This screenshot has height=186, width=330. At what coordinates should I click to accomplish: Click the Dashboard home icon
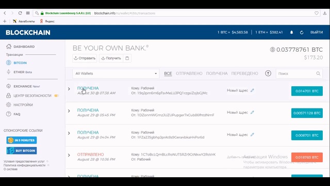(x=9, y=47)
